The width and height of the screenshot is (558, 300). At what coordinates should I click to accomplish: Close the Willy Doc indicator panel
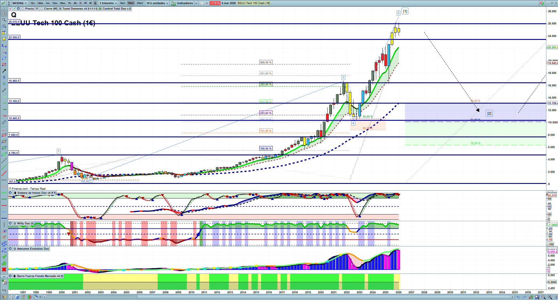(x=10, y=223)
